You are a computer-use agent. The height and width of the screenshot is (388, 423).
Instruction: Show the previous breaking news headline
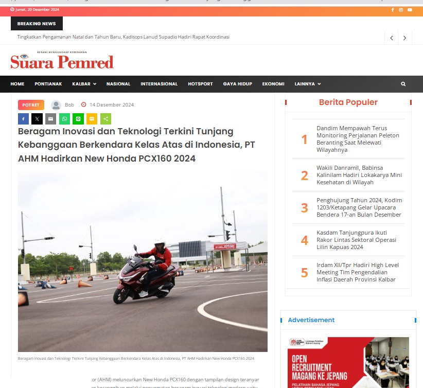pos(392,38)
